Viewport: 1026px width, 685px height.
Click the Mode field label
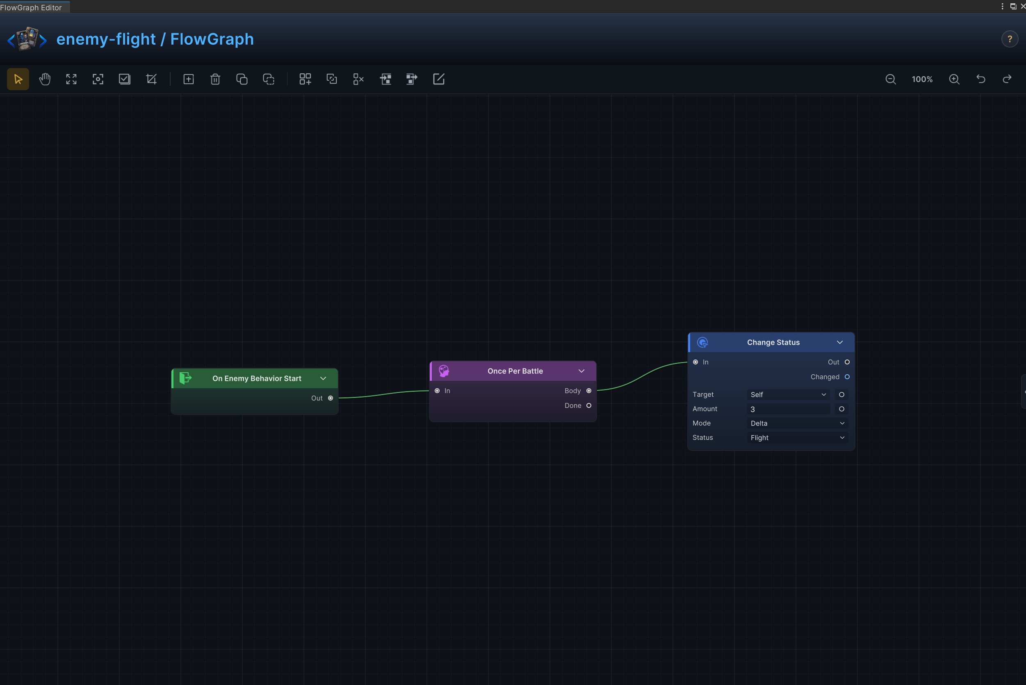pos(702,423)
